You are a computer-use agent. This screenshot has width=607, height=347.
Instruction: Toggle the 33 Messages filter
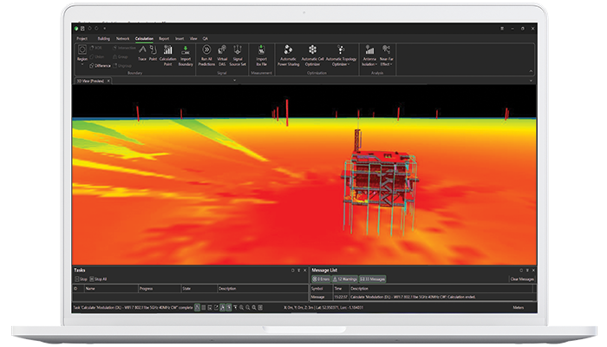coord(372,279)
